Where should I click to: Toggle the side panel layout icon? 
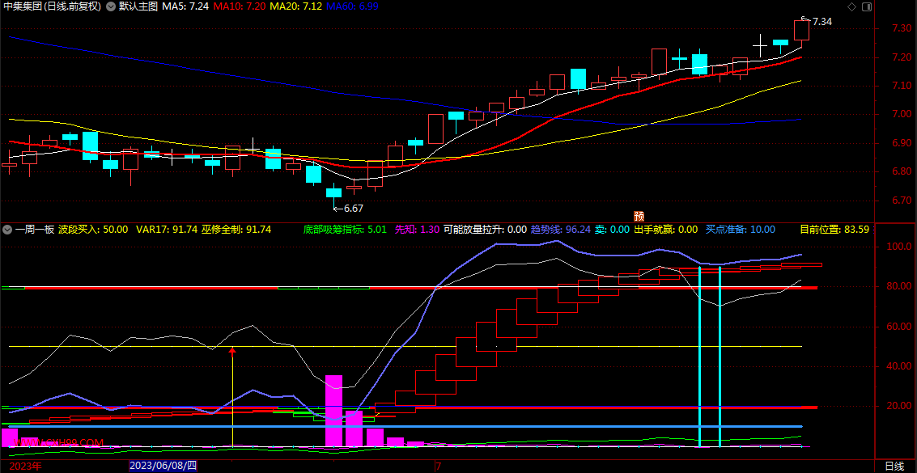coord(867,7)
